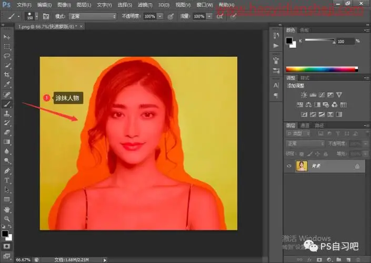The width and height of the screenshot is (371, 263).
Task: Select the Zoom tool
Action: point(7,219)
